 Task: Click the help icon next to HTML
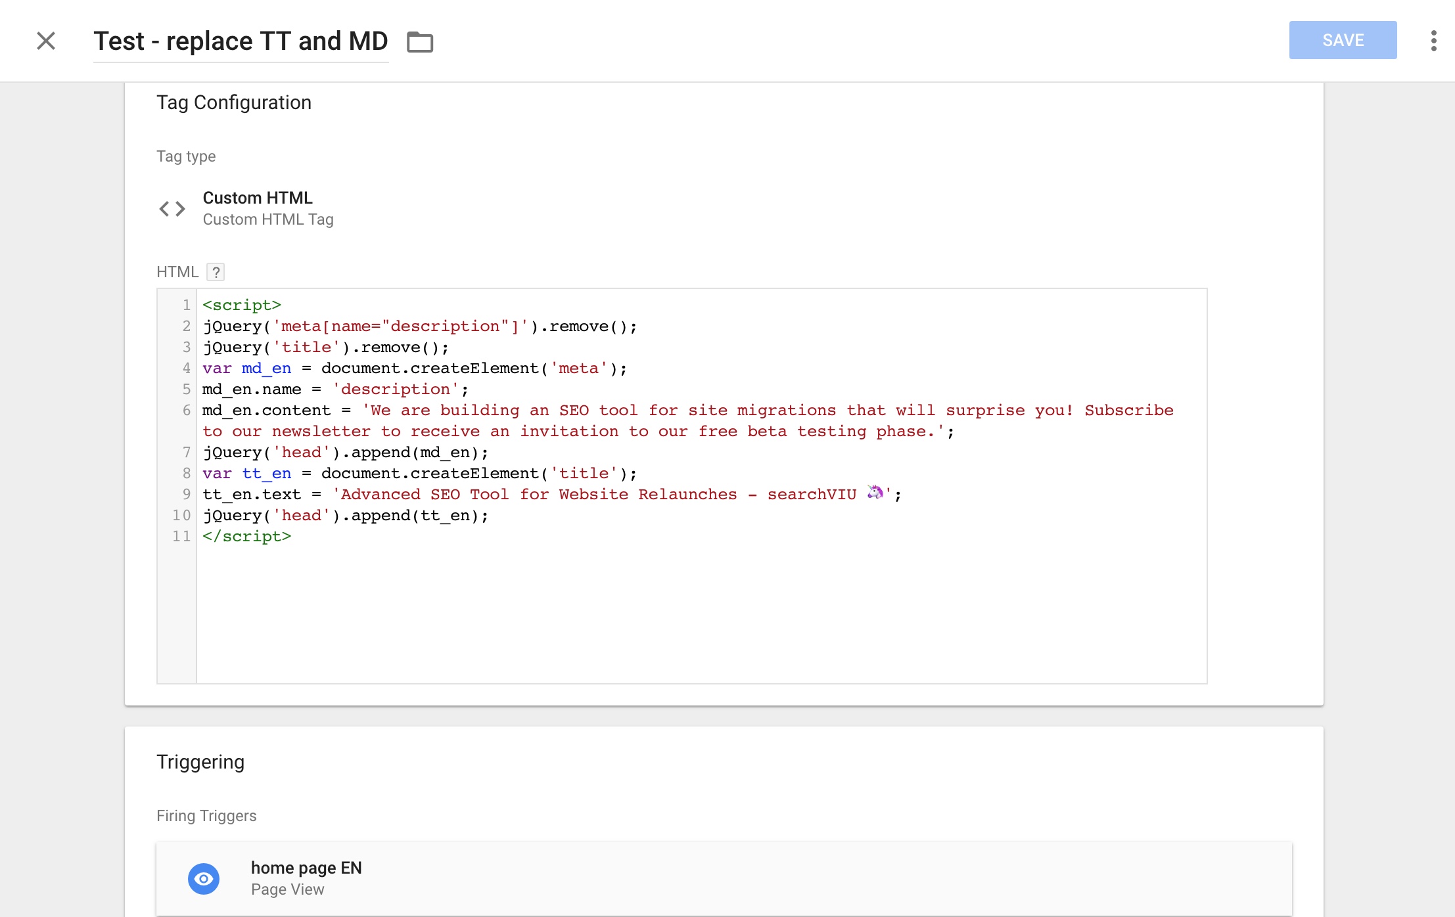pyautogui.click(x=216, y=271)
